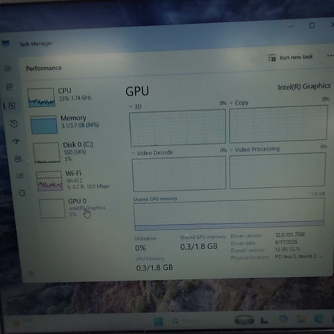Click the GPU 0 mini graph thumbnail

52,208
